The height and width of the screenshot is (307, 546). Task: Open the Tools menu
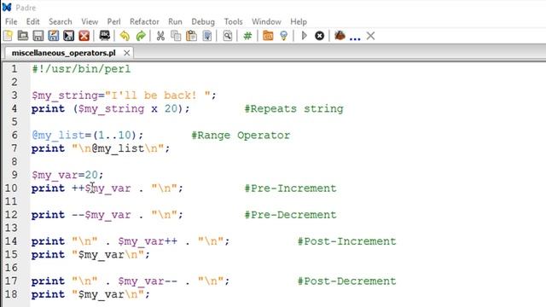point(233,21)
